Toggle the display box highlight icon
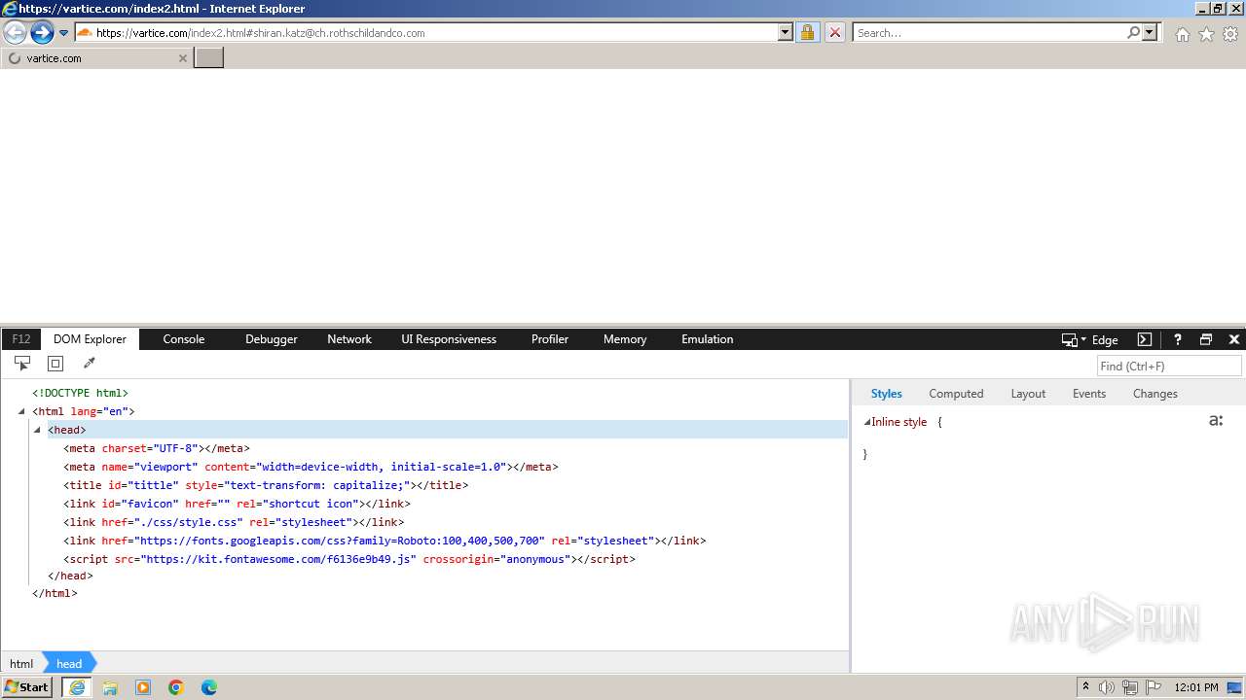This screenshot has height=700, width=1246. point(55,364)
